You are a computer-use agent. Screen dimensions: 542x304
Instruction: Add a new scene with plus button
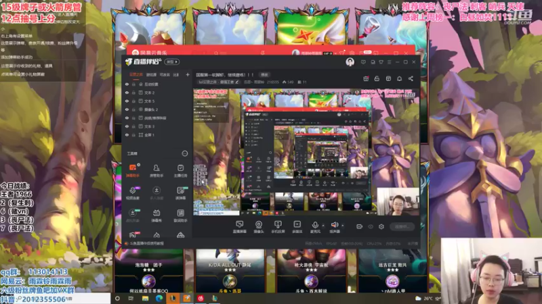(188, 74)
